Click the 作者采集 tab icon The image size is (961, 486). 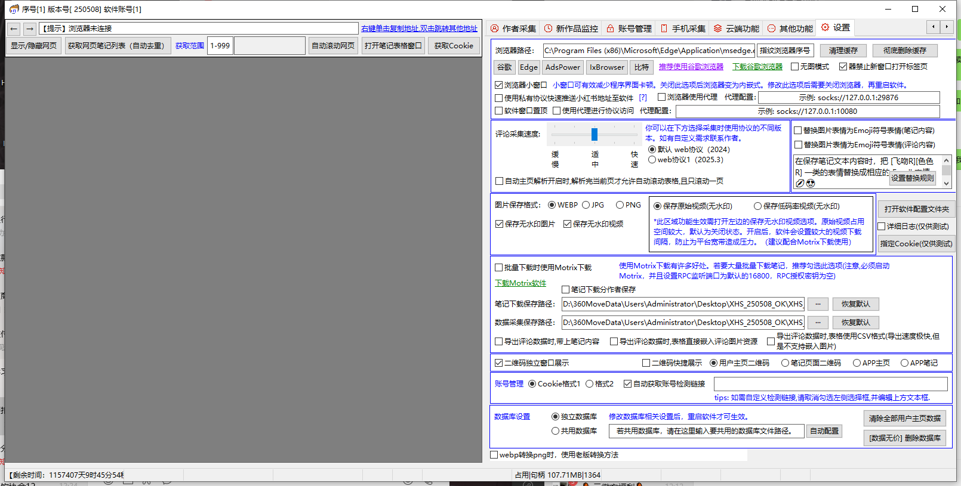[x=494, y=29]
